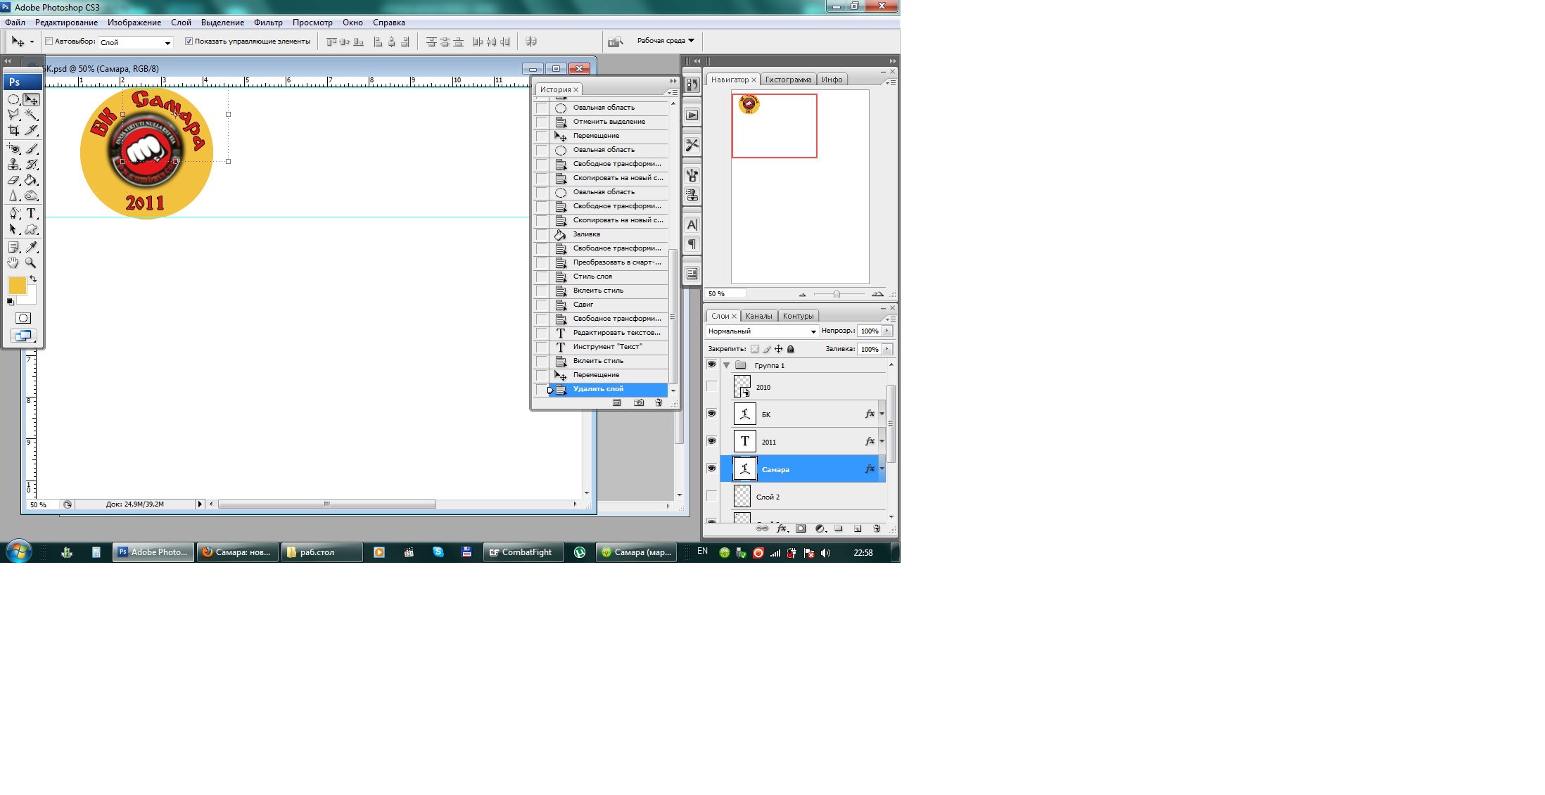This screenshot has width=1545, height=795.
Task: Add layer mask in Layers panel
Action: coord(801,528)
